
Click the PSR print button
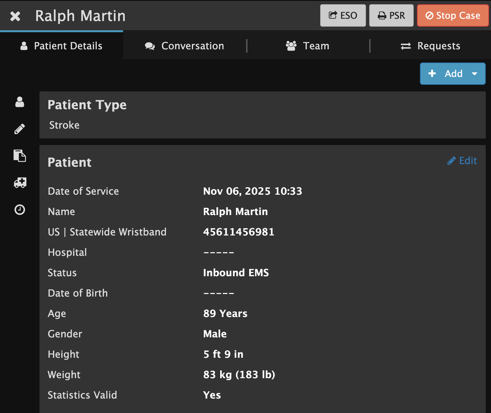391,15
